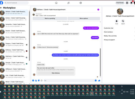Open the Georgie conversation in the list
Screen dimensions: 135x99
tap(14, 64)
